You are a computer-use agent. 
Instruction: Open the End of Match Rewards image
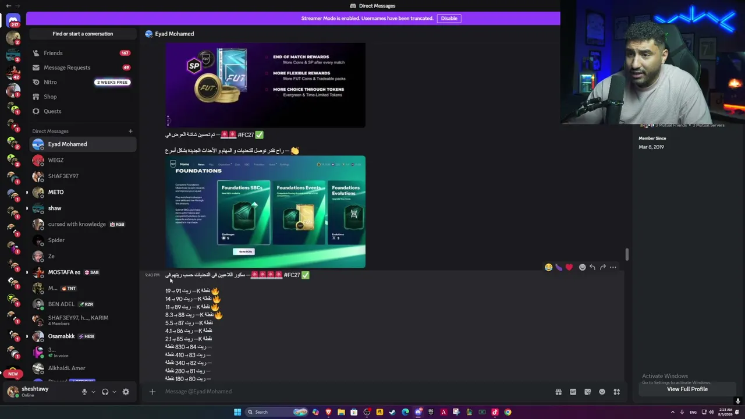click(x=265, y=85)
